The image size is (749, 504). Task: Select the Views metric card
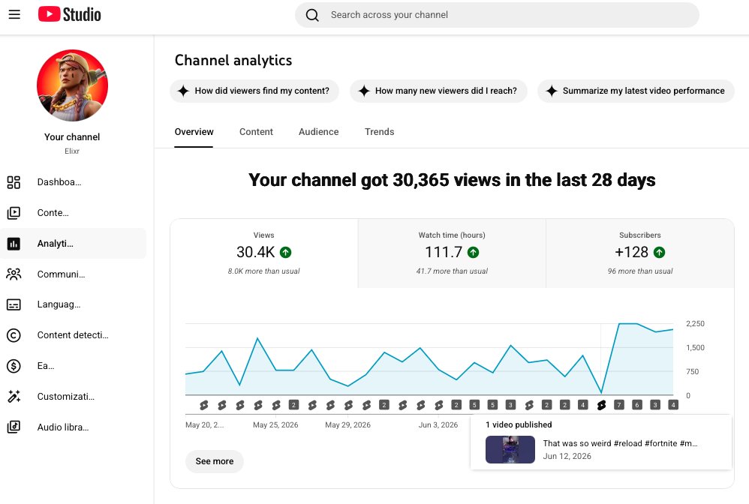tap(263, 253)
